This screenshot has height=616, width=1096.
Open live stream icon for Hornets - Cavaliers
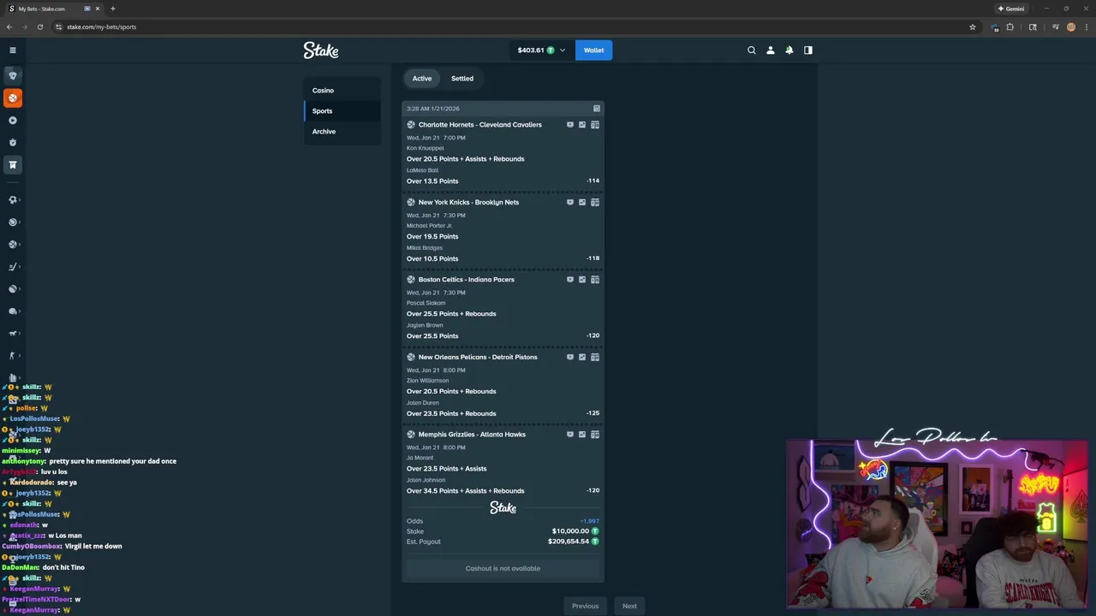coord(570,125)
